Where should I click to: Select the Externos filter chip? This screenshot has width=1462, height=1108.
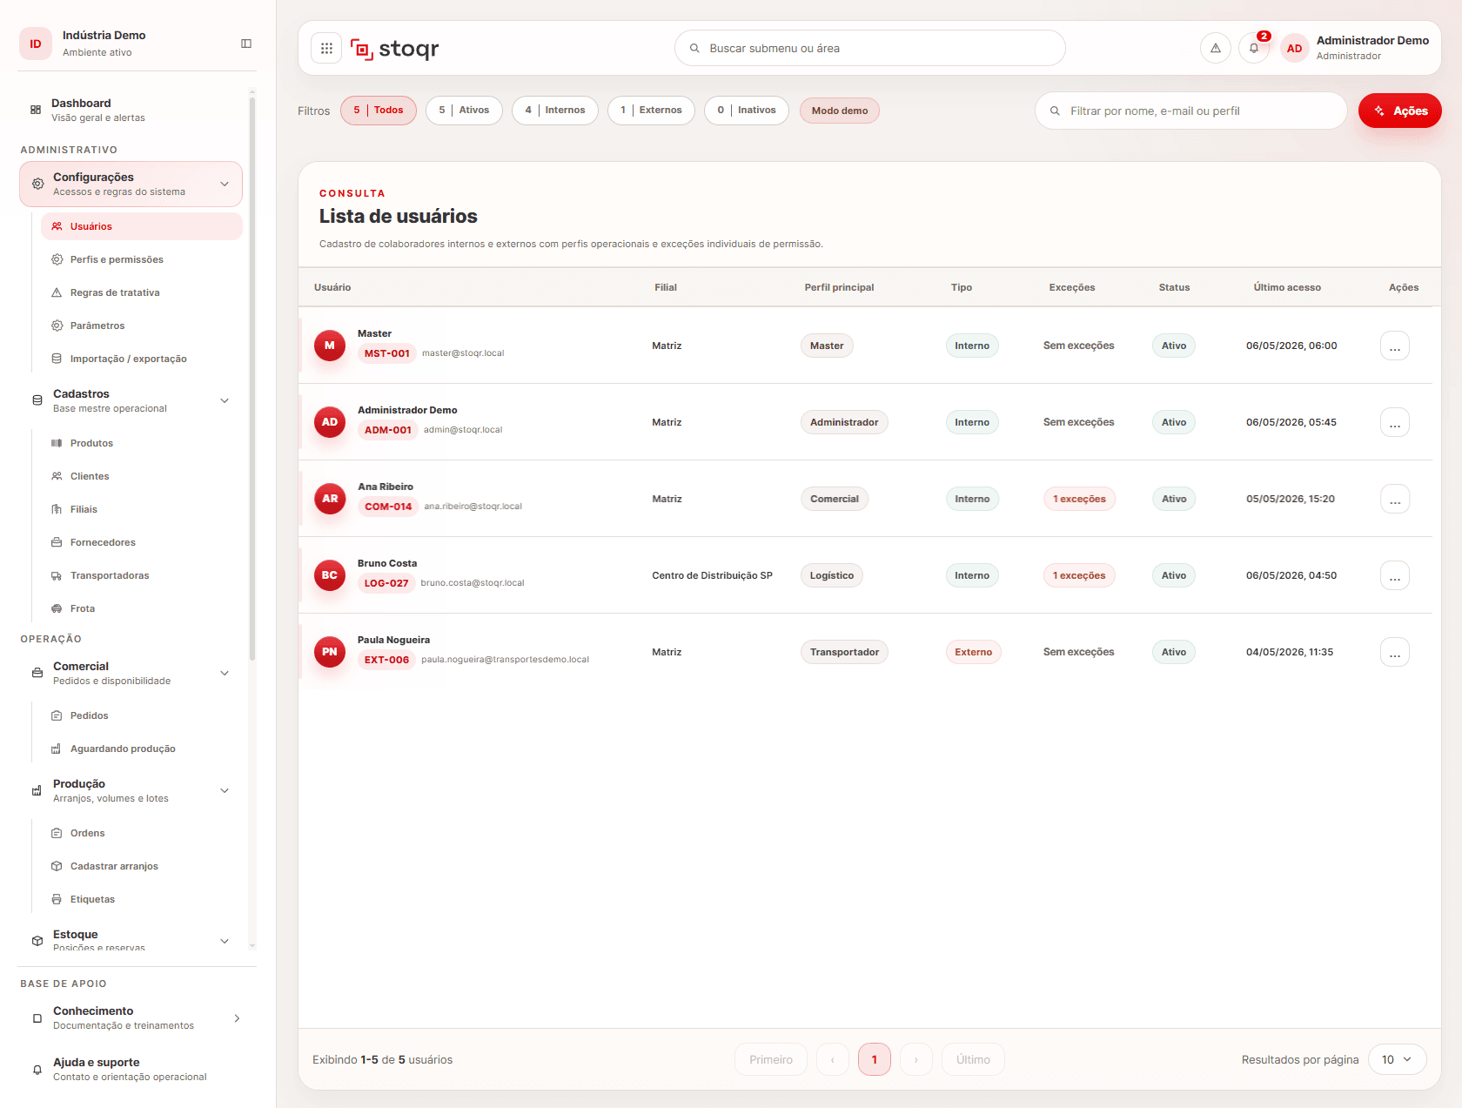point(651,111)
